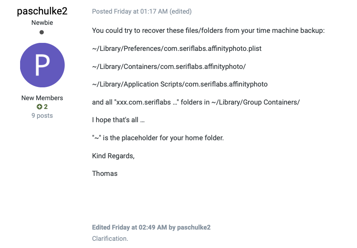Click the time machine backup sentence

[208, 30]
